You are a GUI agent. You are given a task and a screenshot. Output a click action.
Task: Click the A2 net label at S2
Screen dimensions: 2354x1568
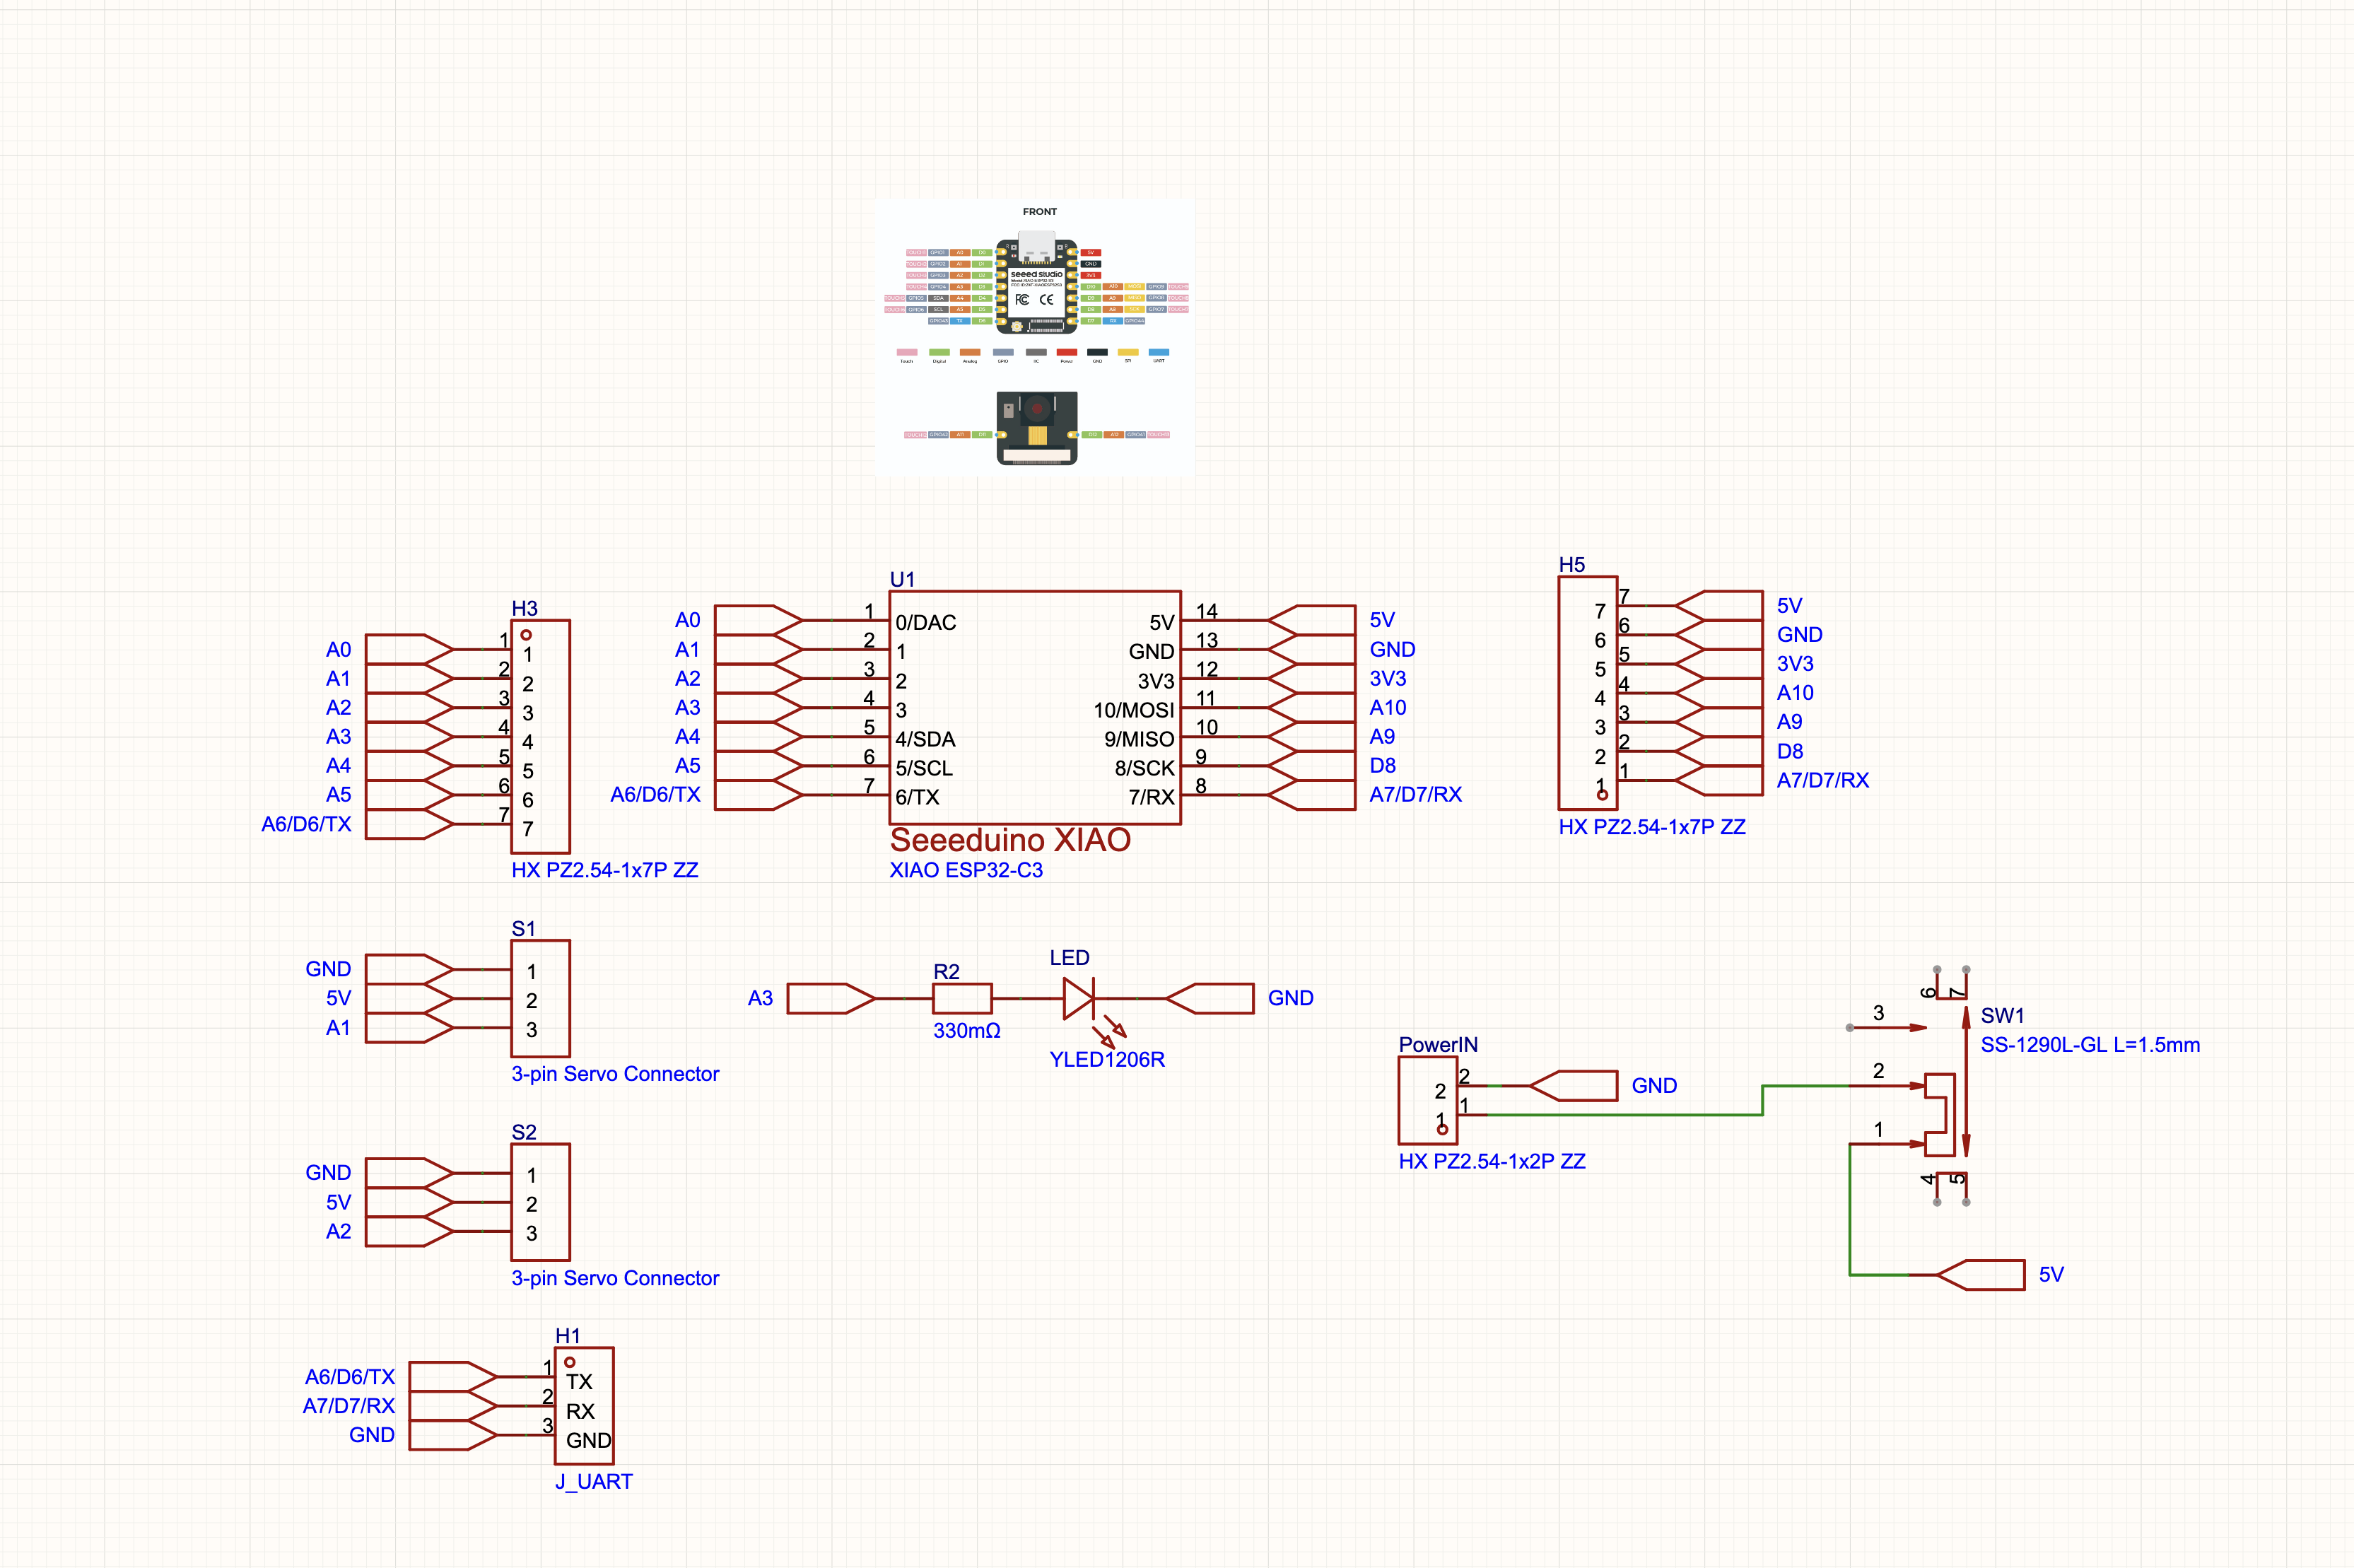338,1231
